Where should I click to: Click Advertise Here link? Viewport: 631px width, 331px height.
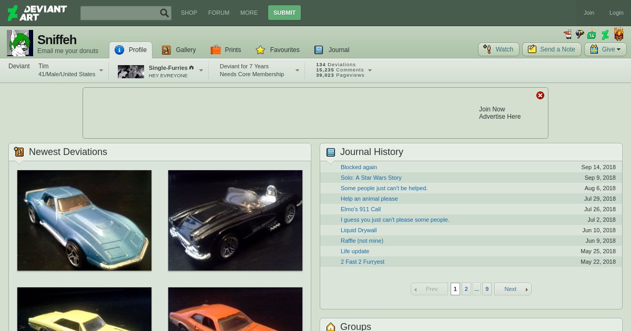[500, 117]
